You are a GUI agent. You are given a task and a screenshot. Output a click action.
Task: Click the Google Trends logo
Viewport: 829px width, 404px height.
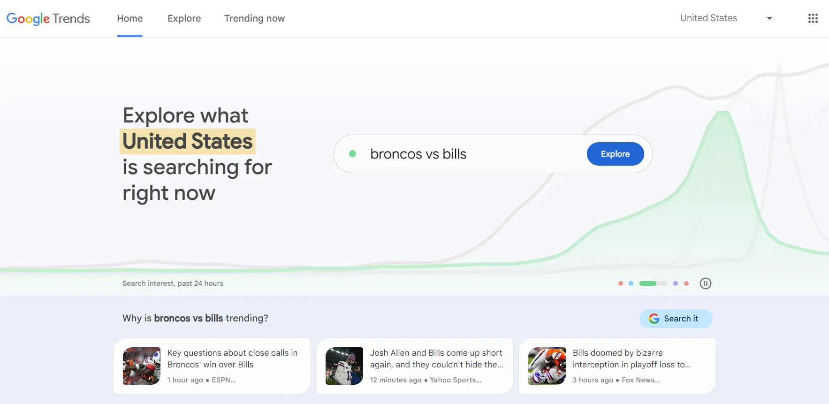click(48, 18)
